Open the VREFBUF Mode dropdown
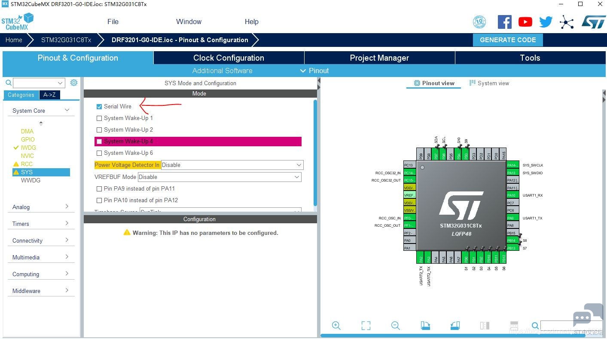The height and width of the screenshot is (339, 607). tap(220, 177)
